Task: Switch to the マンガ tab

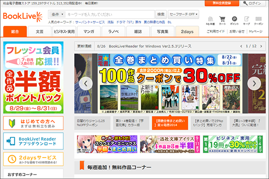Action: 89,32
